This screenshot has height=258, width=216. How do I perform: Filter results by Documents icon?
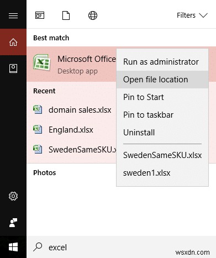tap(66, 15)
